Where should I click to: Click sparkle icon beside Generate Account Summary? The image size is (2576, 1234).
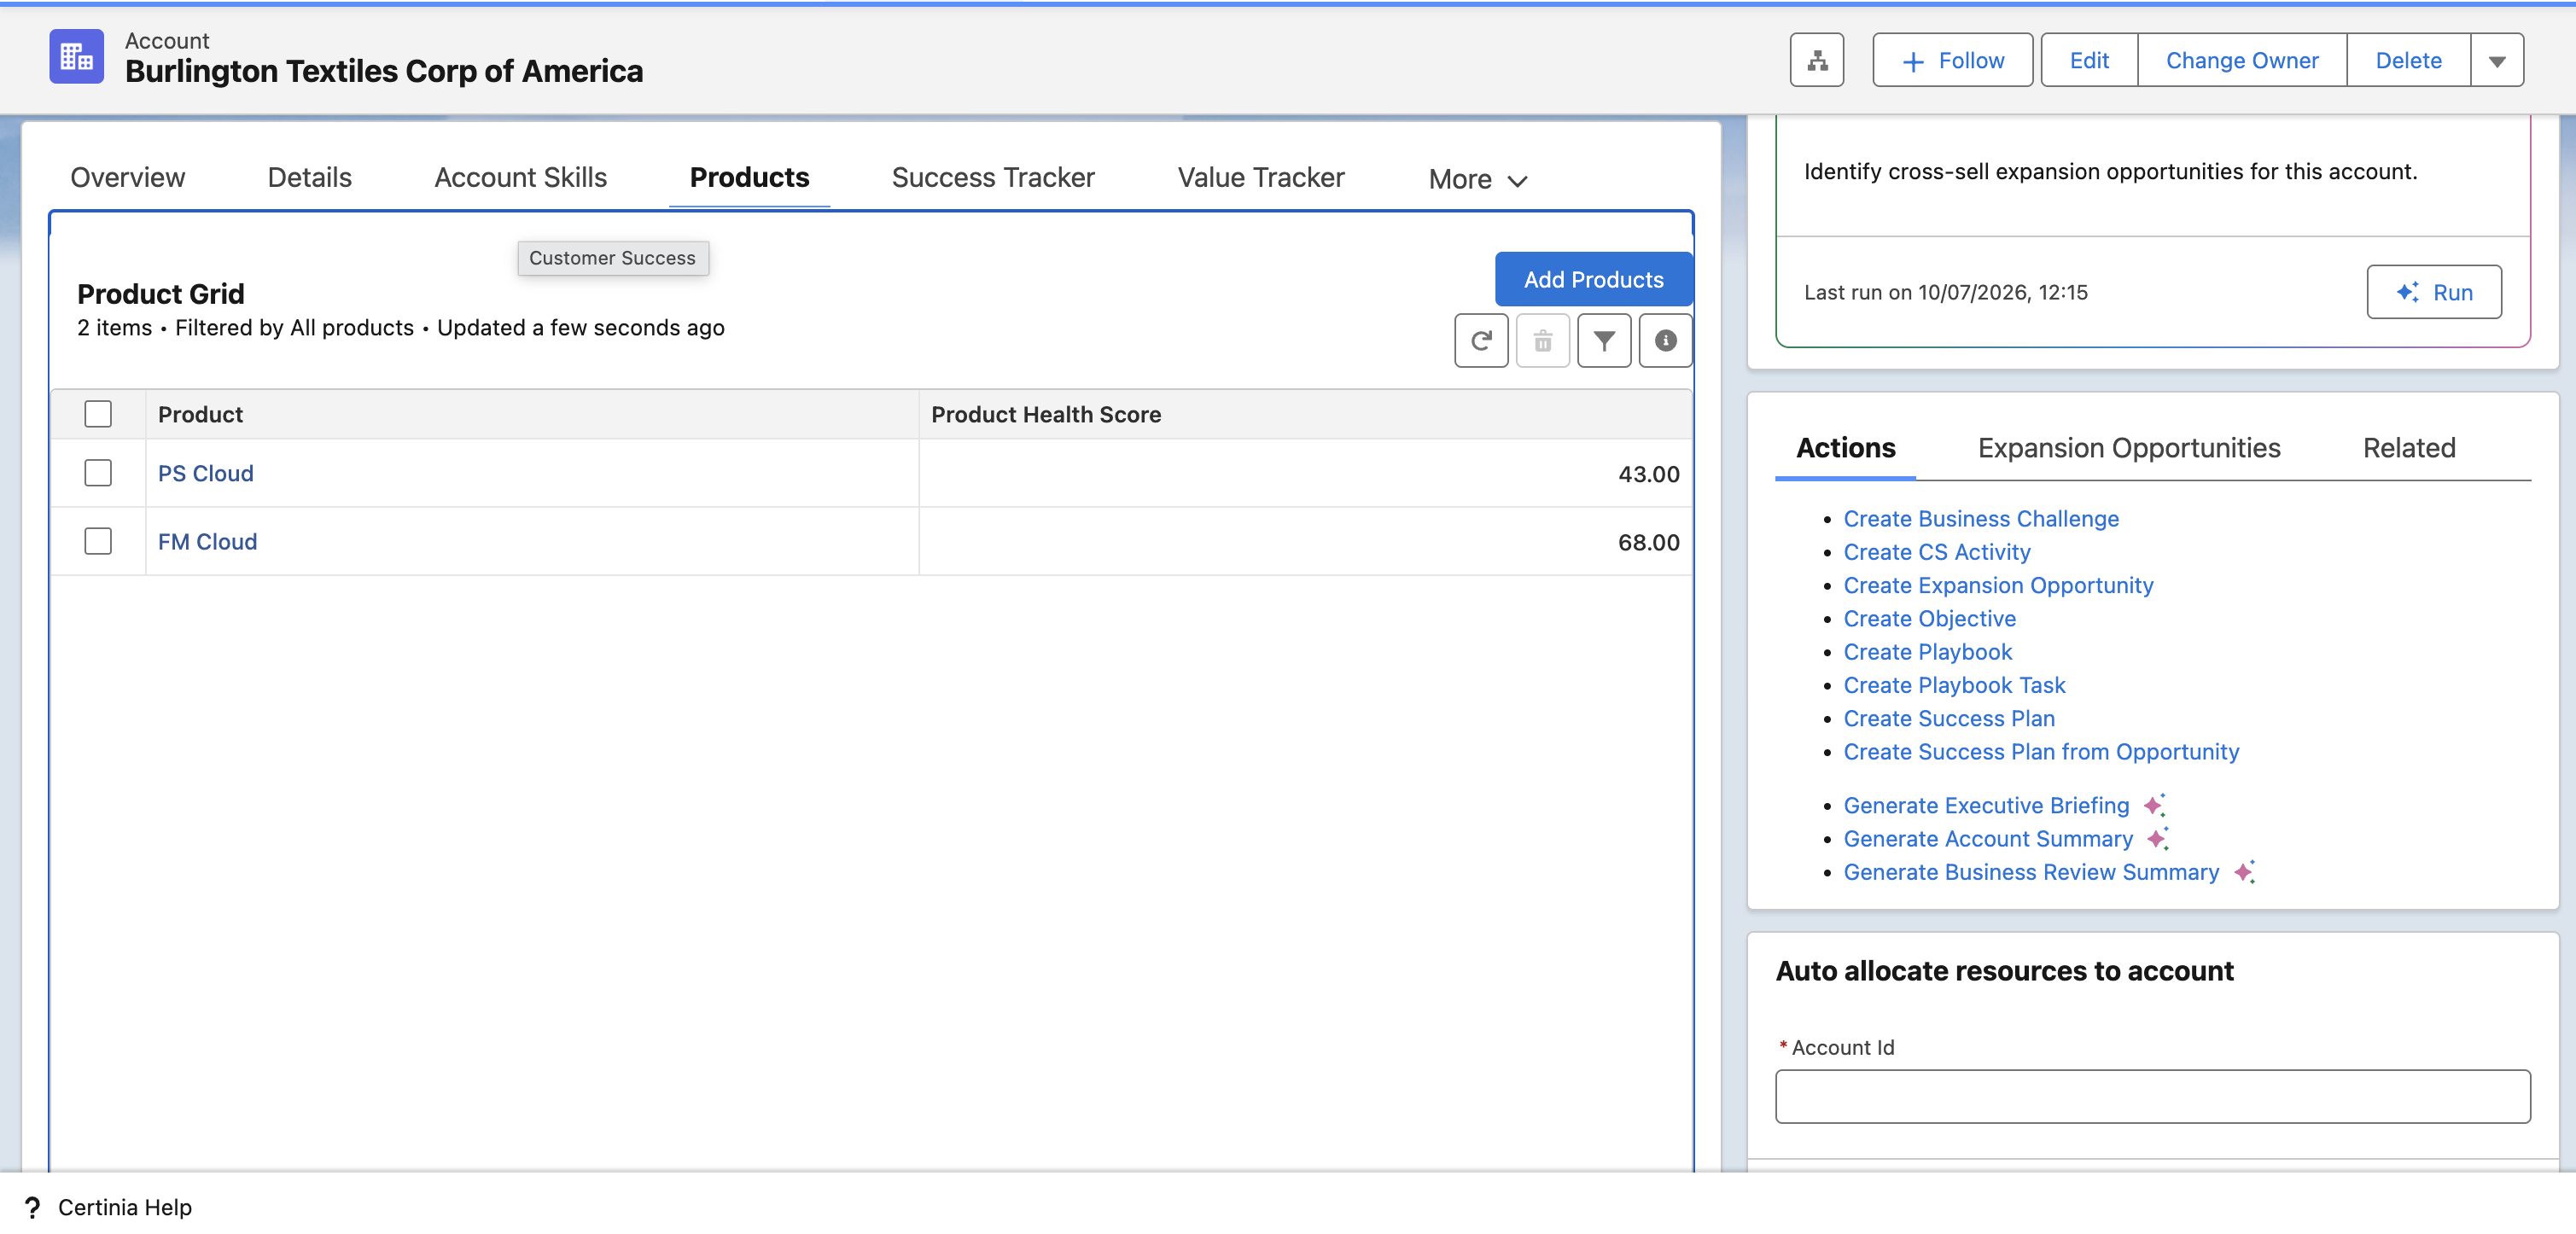(x=2158, y=838)
